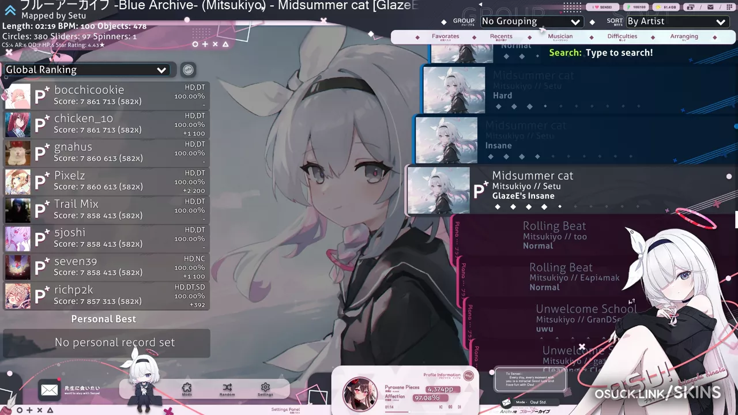Switch to the Recents tab
This screenshot has width=738, height=415.
[x=501, y=37]
